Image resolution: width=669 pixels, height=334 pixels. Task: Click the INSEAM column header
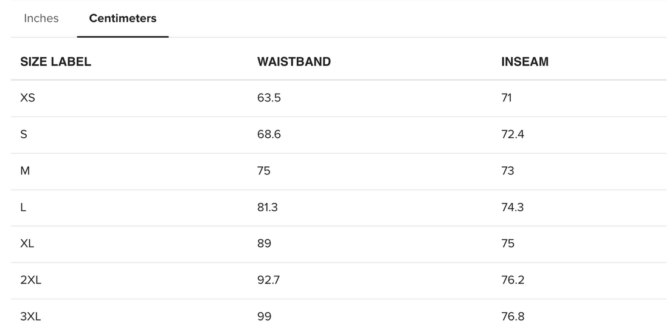tap(525, 61)
